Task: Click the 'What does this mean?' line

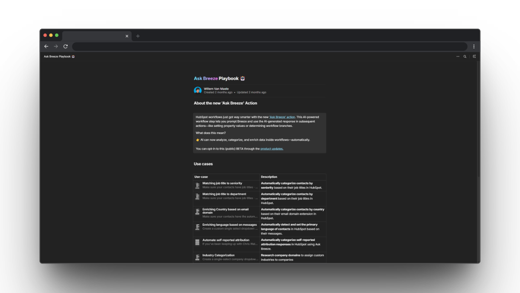Action: 211,133
